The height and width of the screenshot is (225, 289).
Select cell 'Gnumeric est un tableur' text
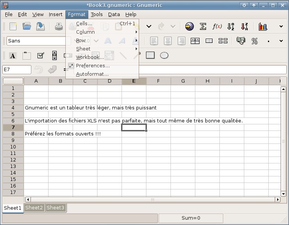[x=36, y=108]
